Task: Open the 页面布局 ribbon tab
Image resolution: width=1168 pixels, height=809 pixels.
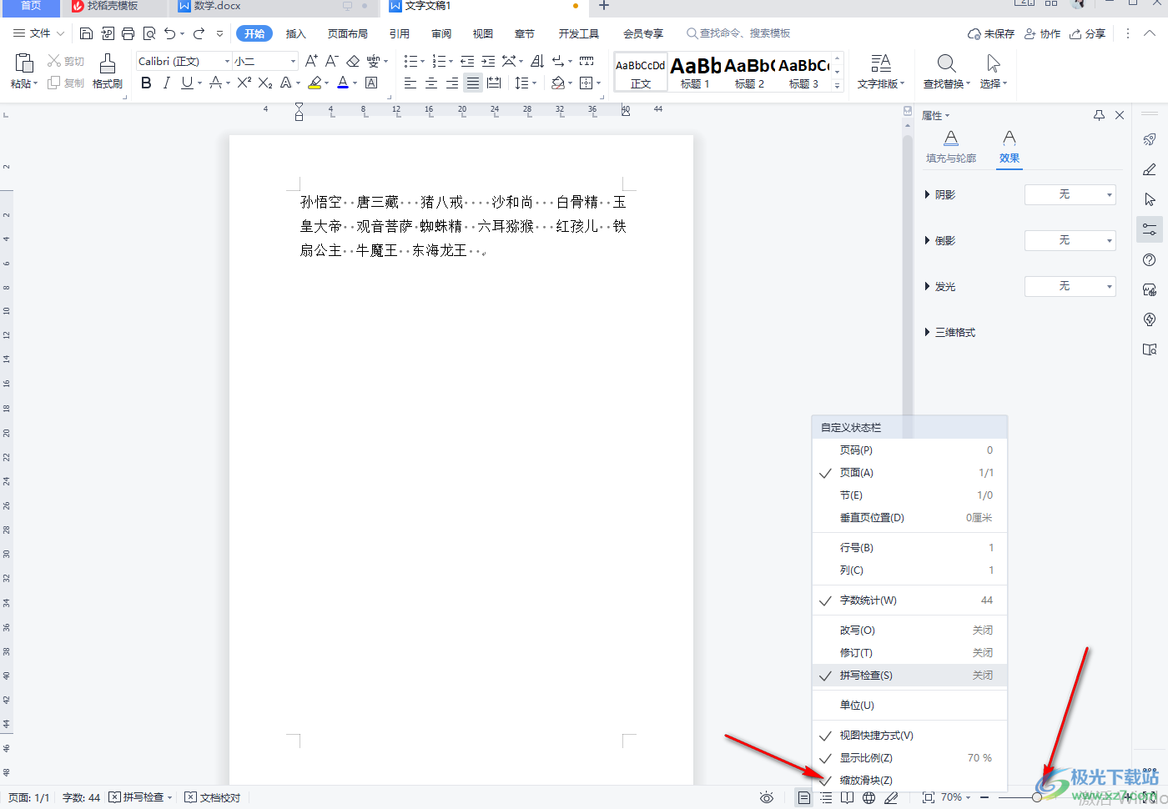Action: tap(348, 33)
